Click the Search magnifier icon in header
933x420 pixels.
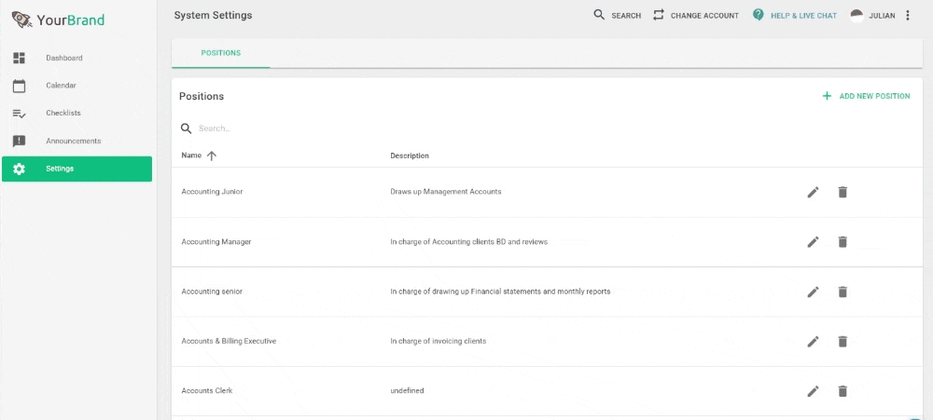point(599,15)
